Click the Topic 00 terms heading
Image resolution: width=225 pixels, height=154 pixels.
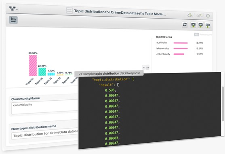[164, 37]
